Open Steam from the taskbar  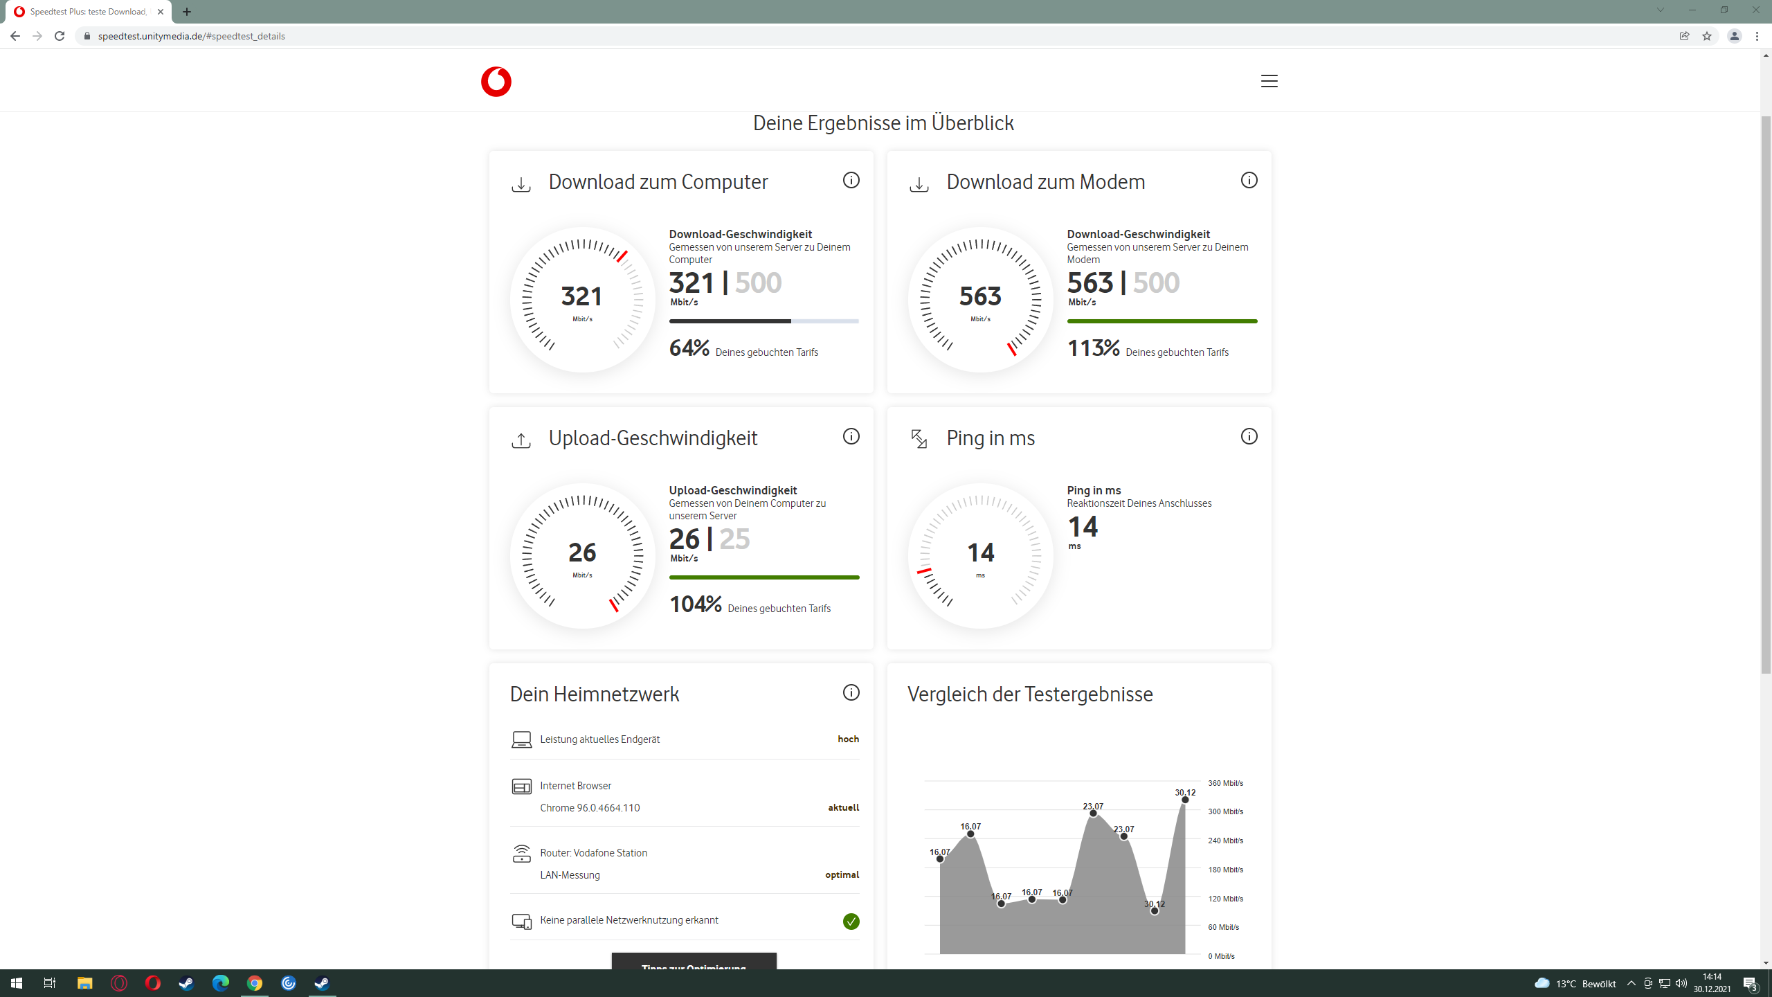186,984
